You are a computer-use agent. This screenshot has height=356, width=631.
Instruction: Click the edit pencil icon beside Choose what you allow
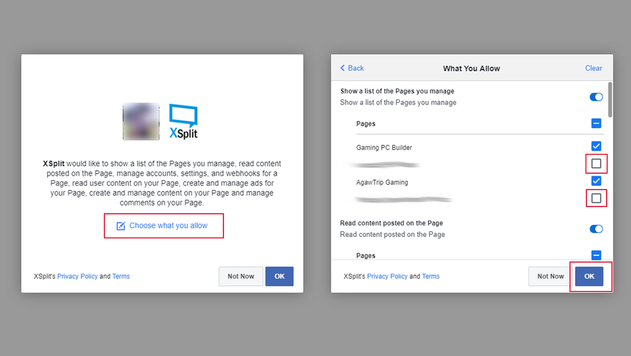tap(121, 226)
